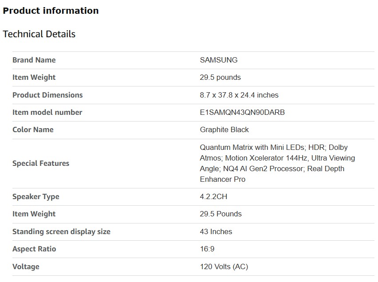The width and height of the screenshot is (378, 282).
Task: Click the Product Dimensions label
Action: 47,95
